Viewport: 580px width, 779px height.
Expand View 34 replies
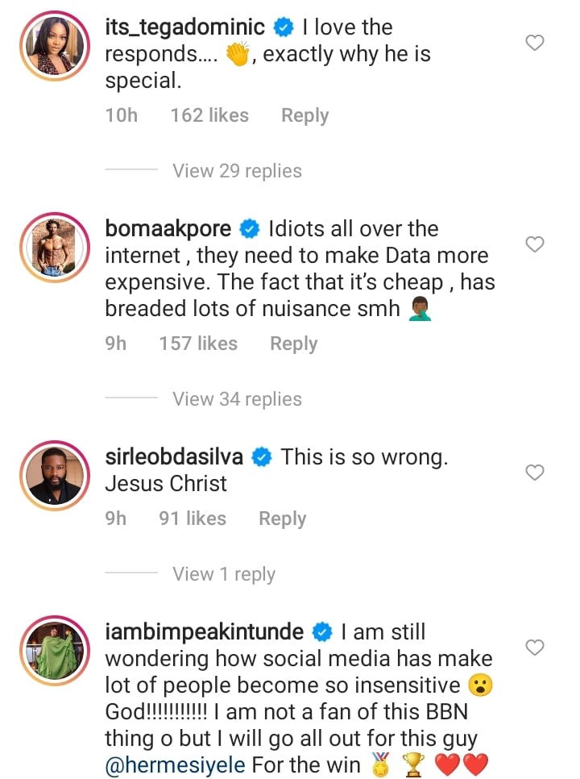click(x=237, y=399)
